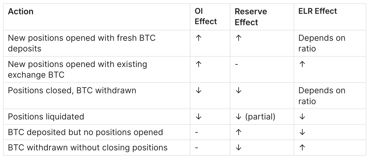Click the "↓ (partial)" Reserve Effect cell
Screen dimensions: 372x160
[x=255, y=117]
